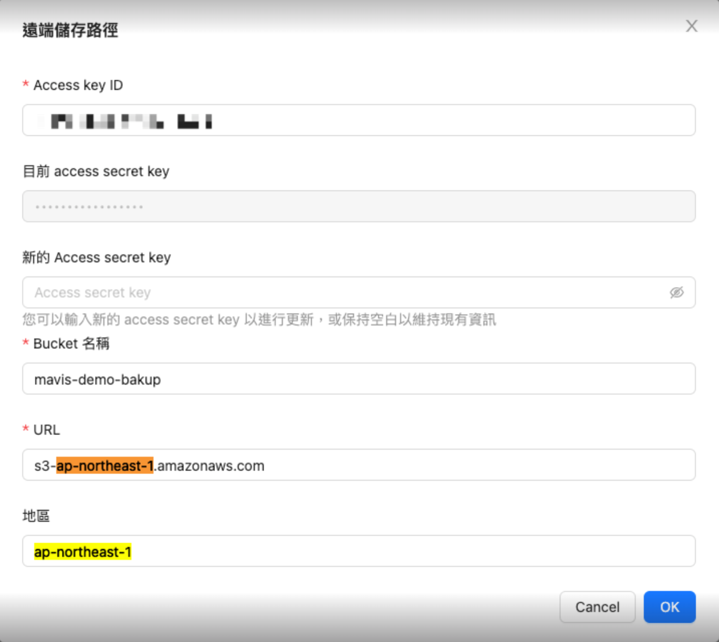The width and height of the screenshot is (719, 642).
Task: Click orange-highlighted ap-northeast-1 in the URL
Action: coord(104,466)
